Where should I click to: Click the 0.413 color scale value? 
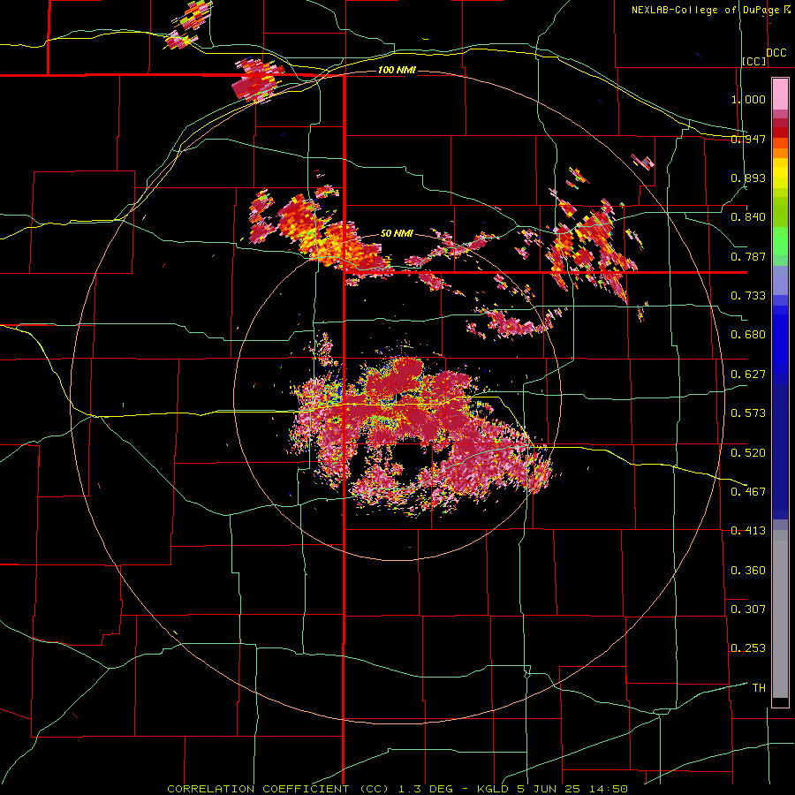click(748, 531)
